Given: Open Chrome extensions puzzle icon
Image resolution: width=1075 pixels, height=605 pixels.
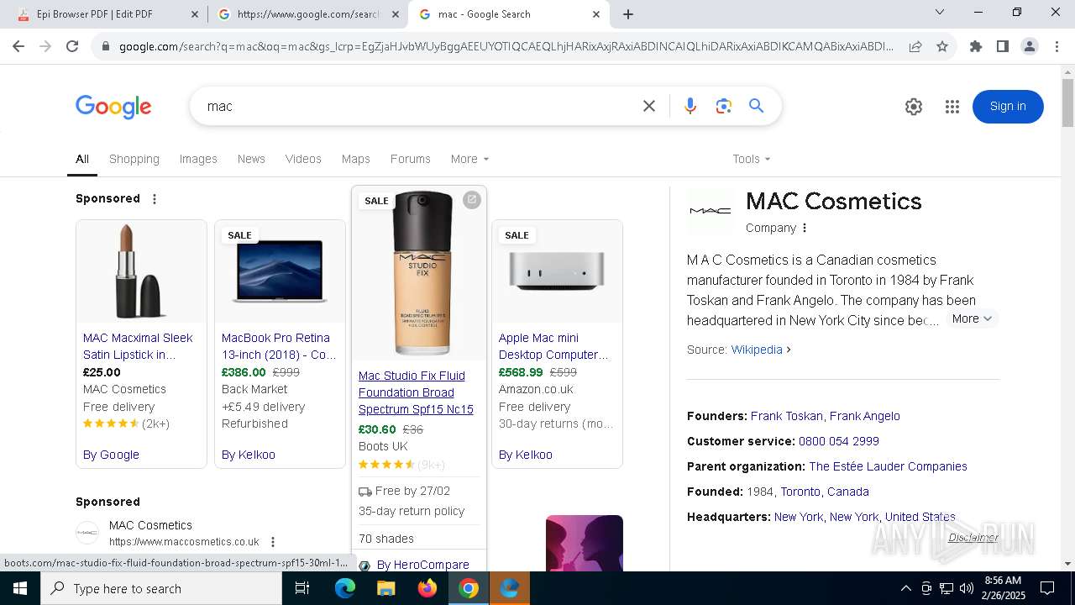Looking at the screenshot, I should pyautogui.click(x=976, y=46).
